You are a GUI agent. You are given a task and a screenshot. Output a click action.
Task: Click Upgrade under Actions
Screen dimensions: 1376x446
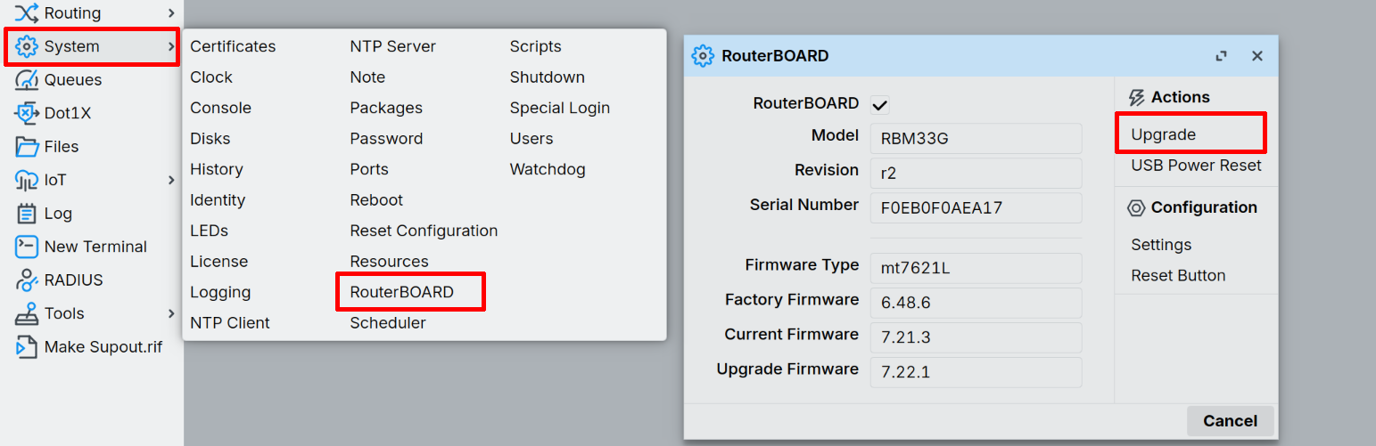tap(1164, 134)
